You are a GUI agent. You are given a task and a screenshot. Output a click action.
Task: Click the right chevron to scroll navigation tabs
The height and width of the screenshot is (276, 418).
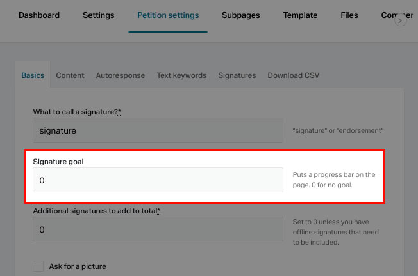pos(401,20)
